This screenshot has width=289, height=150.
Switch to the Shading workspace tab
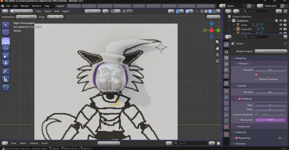point(139,6)
